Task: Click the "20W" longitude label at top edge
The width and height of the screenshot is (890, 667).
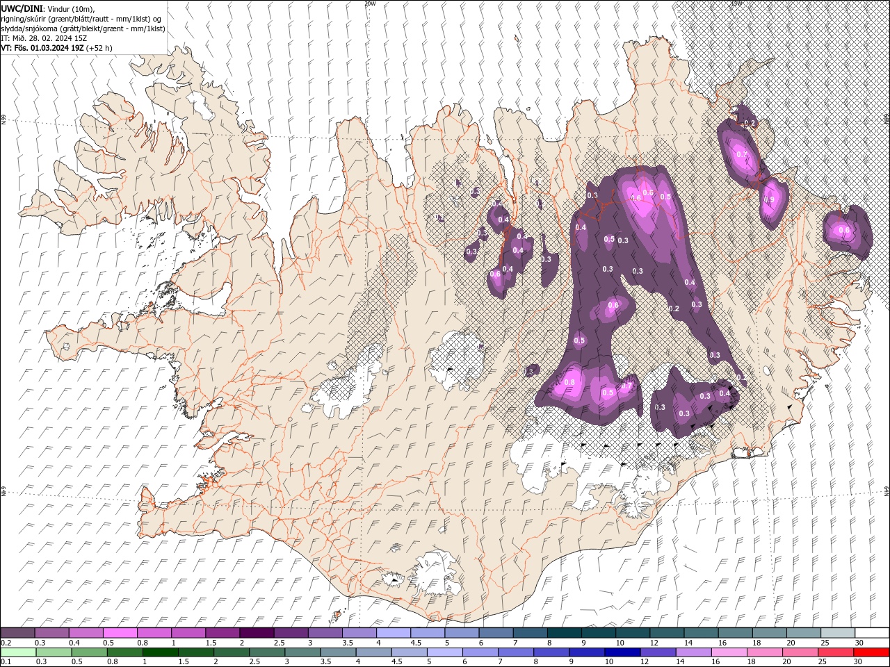Action: click(x=370, y=3)
